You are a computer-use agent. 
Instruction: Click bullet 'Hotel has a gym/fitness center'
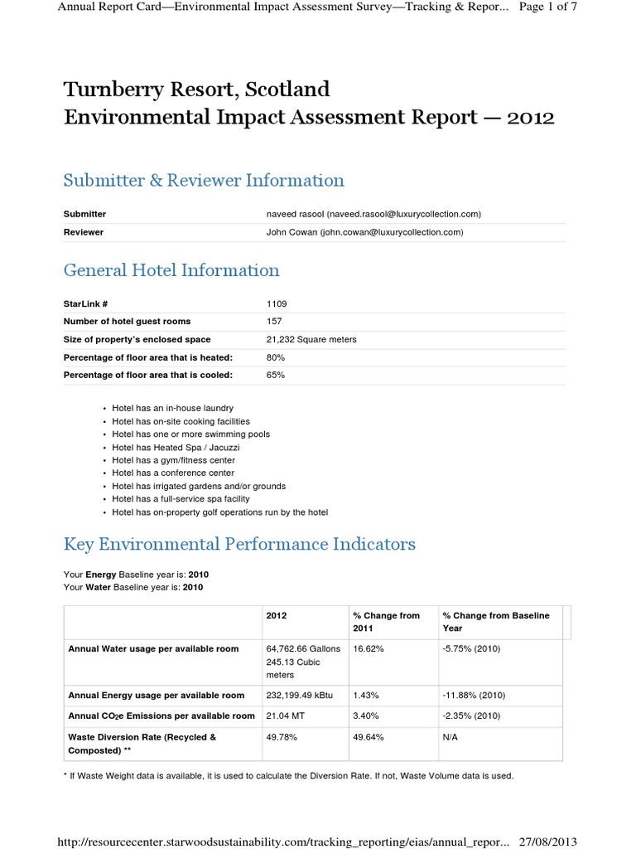pyautogui.click(x=174, y=460)
